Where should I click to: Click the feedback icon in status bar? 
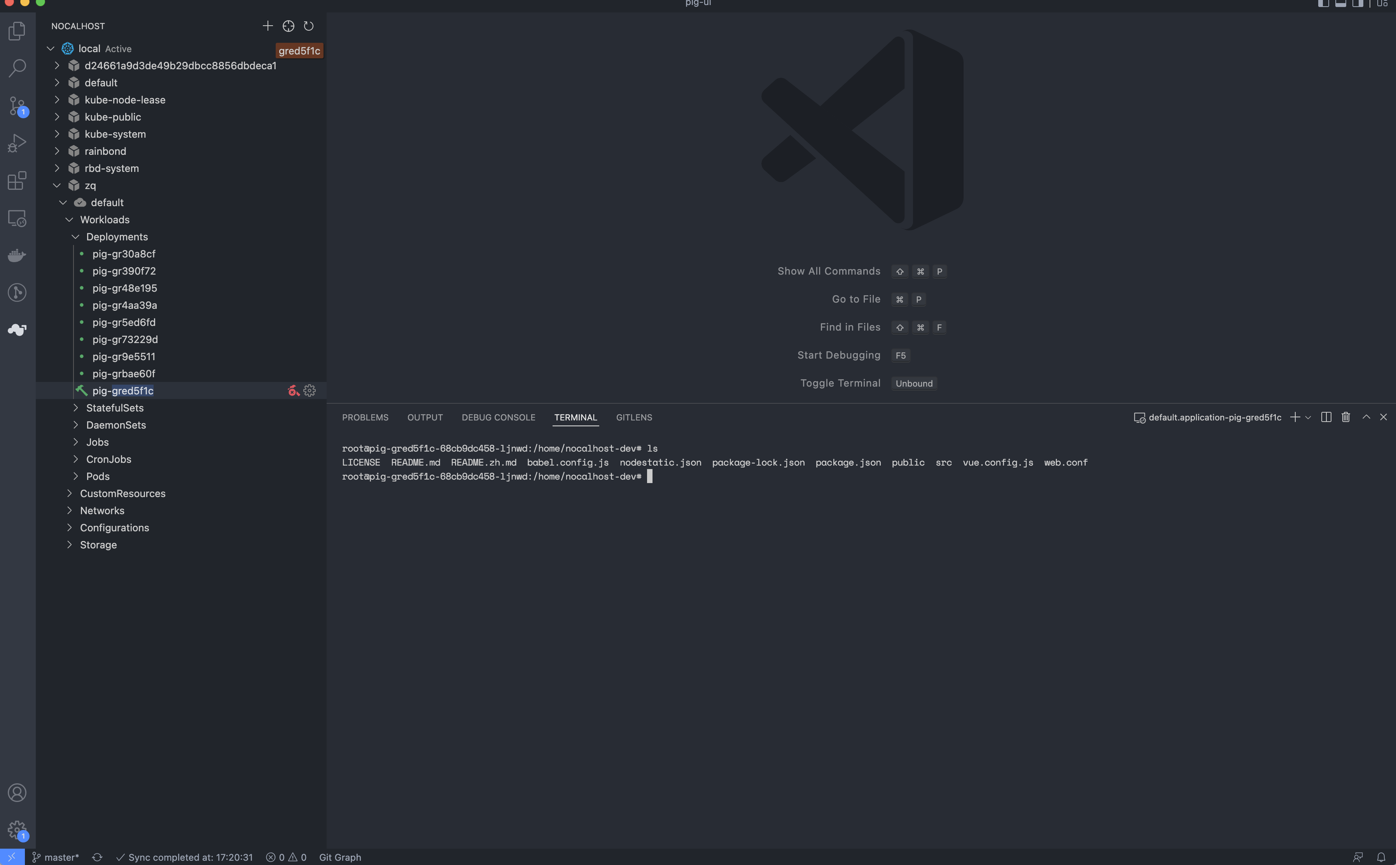(1358, 857)
